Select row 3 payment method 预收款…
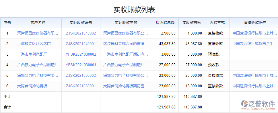This screenshot has height=113, width=278. pos(215,54)
